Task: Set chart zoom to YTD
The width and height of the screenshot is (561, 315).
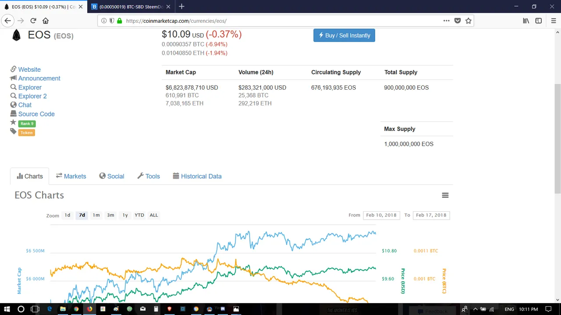Action: coord(139,215)
